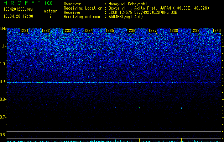Click the 1238 time marker

click(x=174, y=31)
